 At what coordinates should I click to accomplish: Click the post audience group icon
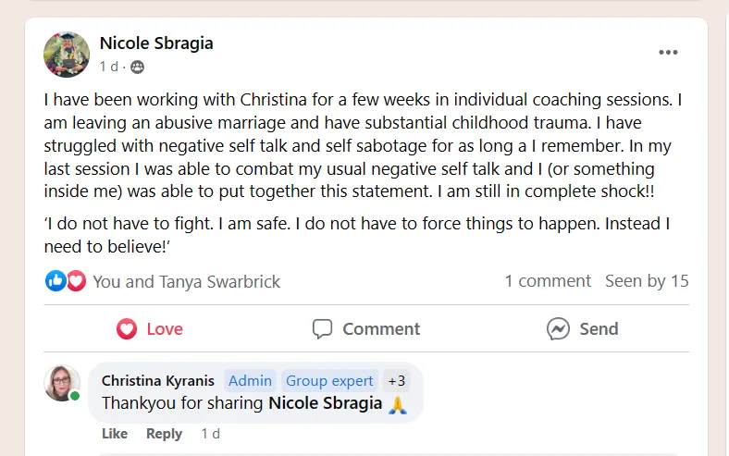point(138,67)
